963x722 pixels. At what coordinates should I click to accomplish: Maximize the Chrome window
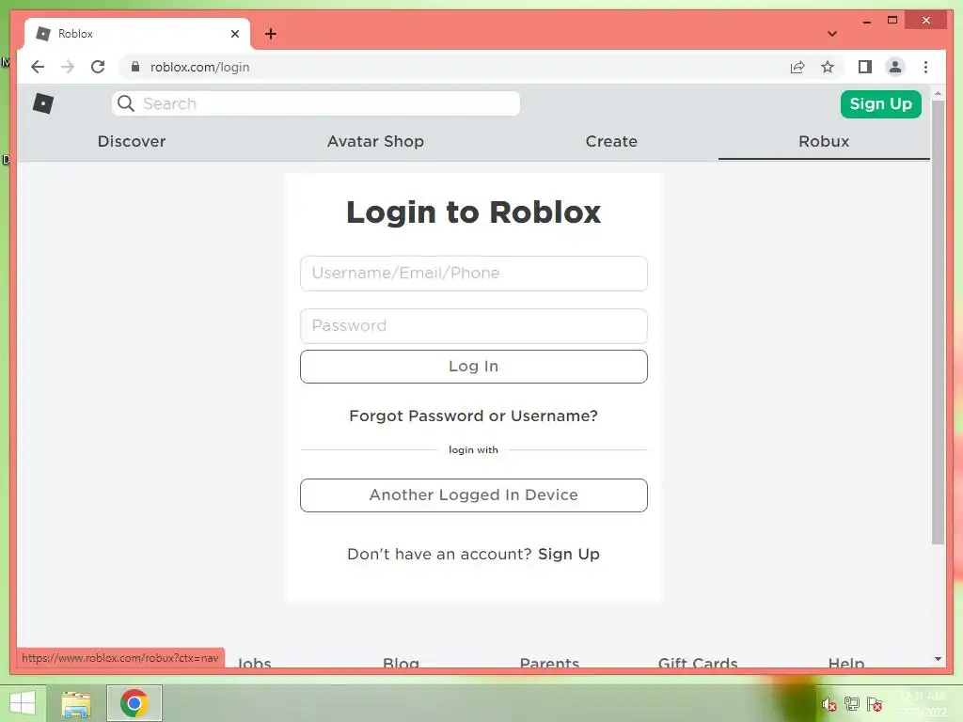point(892,21)
